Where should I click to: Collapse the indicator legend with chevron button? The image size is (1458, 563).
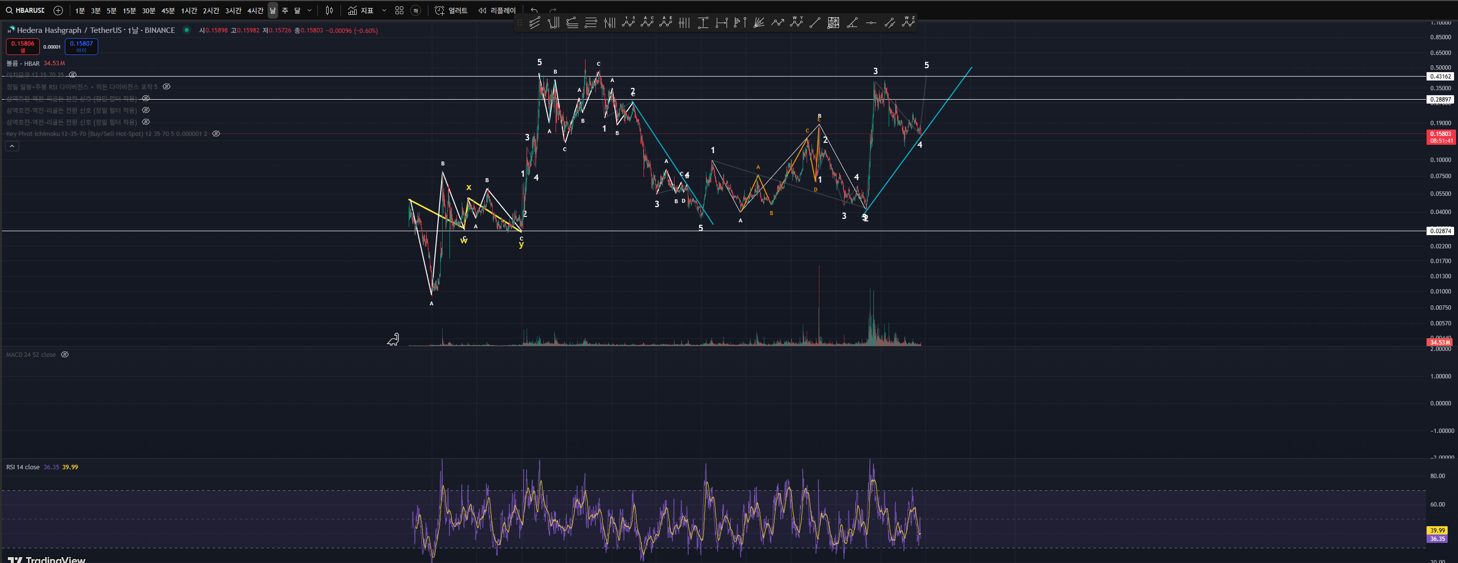pos(12,146)
